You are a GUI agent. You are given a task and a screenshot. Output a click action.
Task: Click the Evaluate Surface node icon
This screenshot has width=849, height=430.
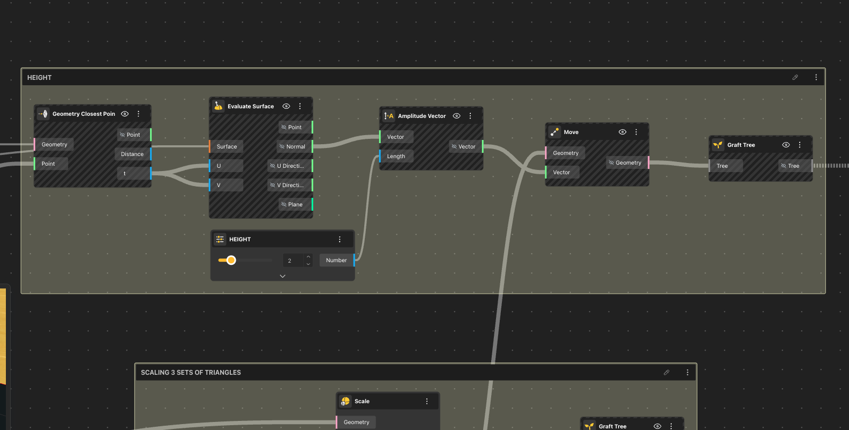[219, 106]
